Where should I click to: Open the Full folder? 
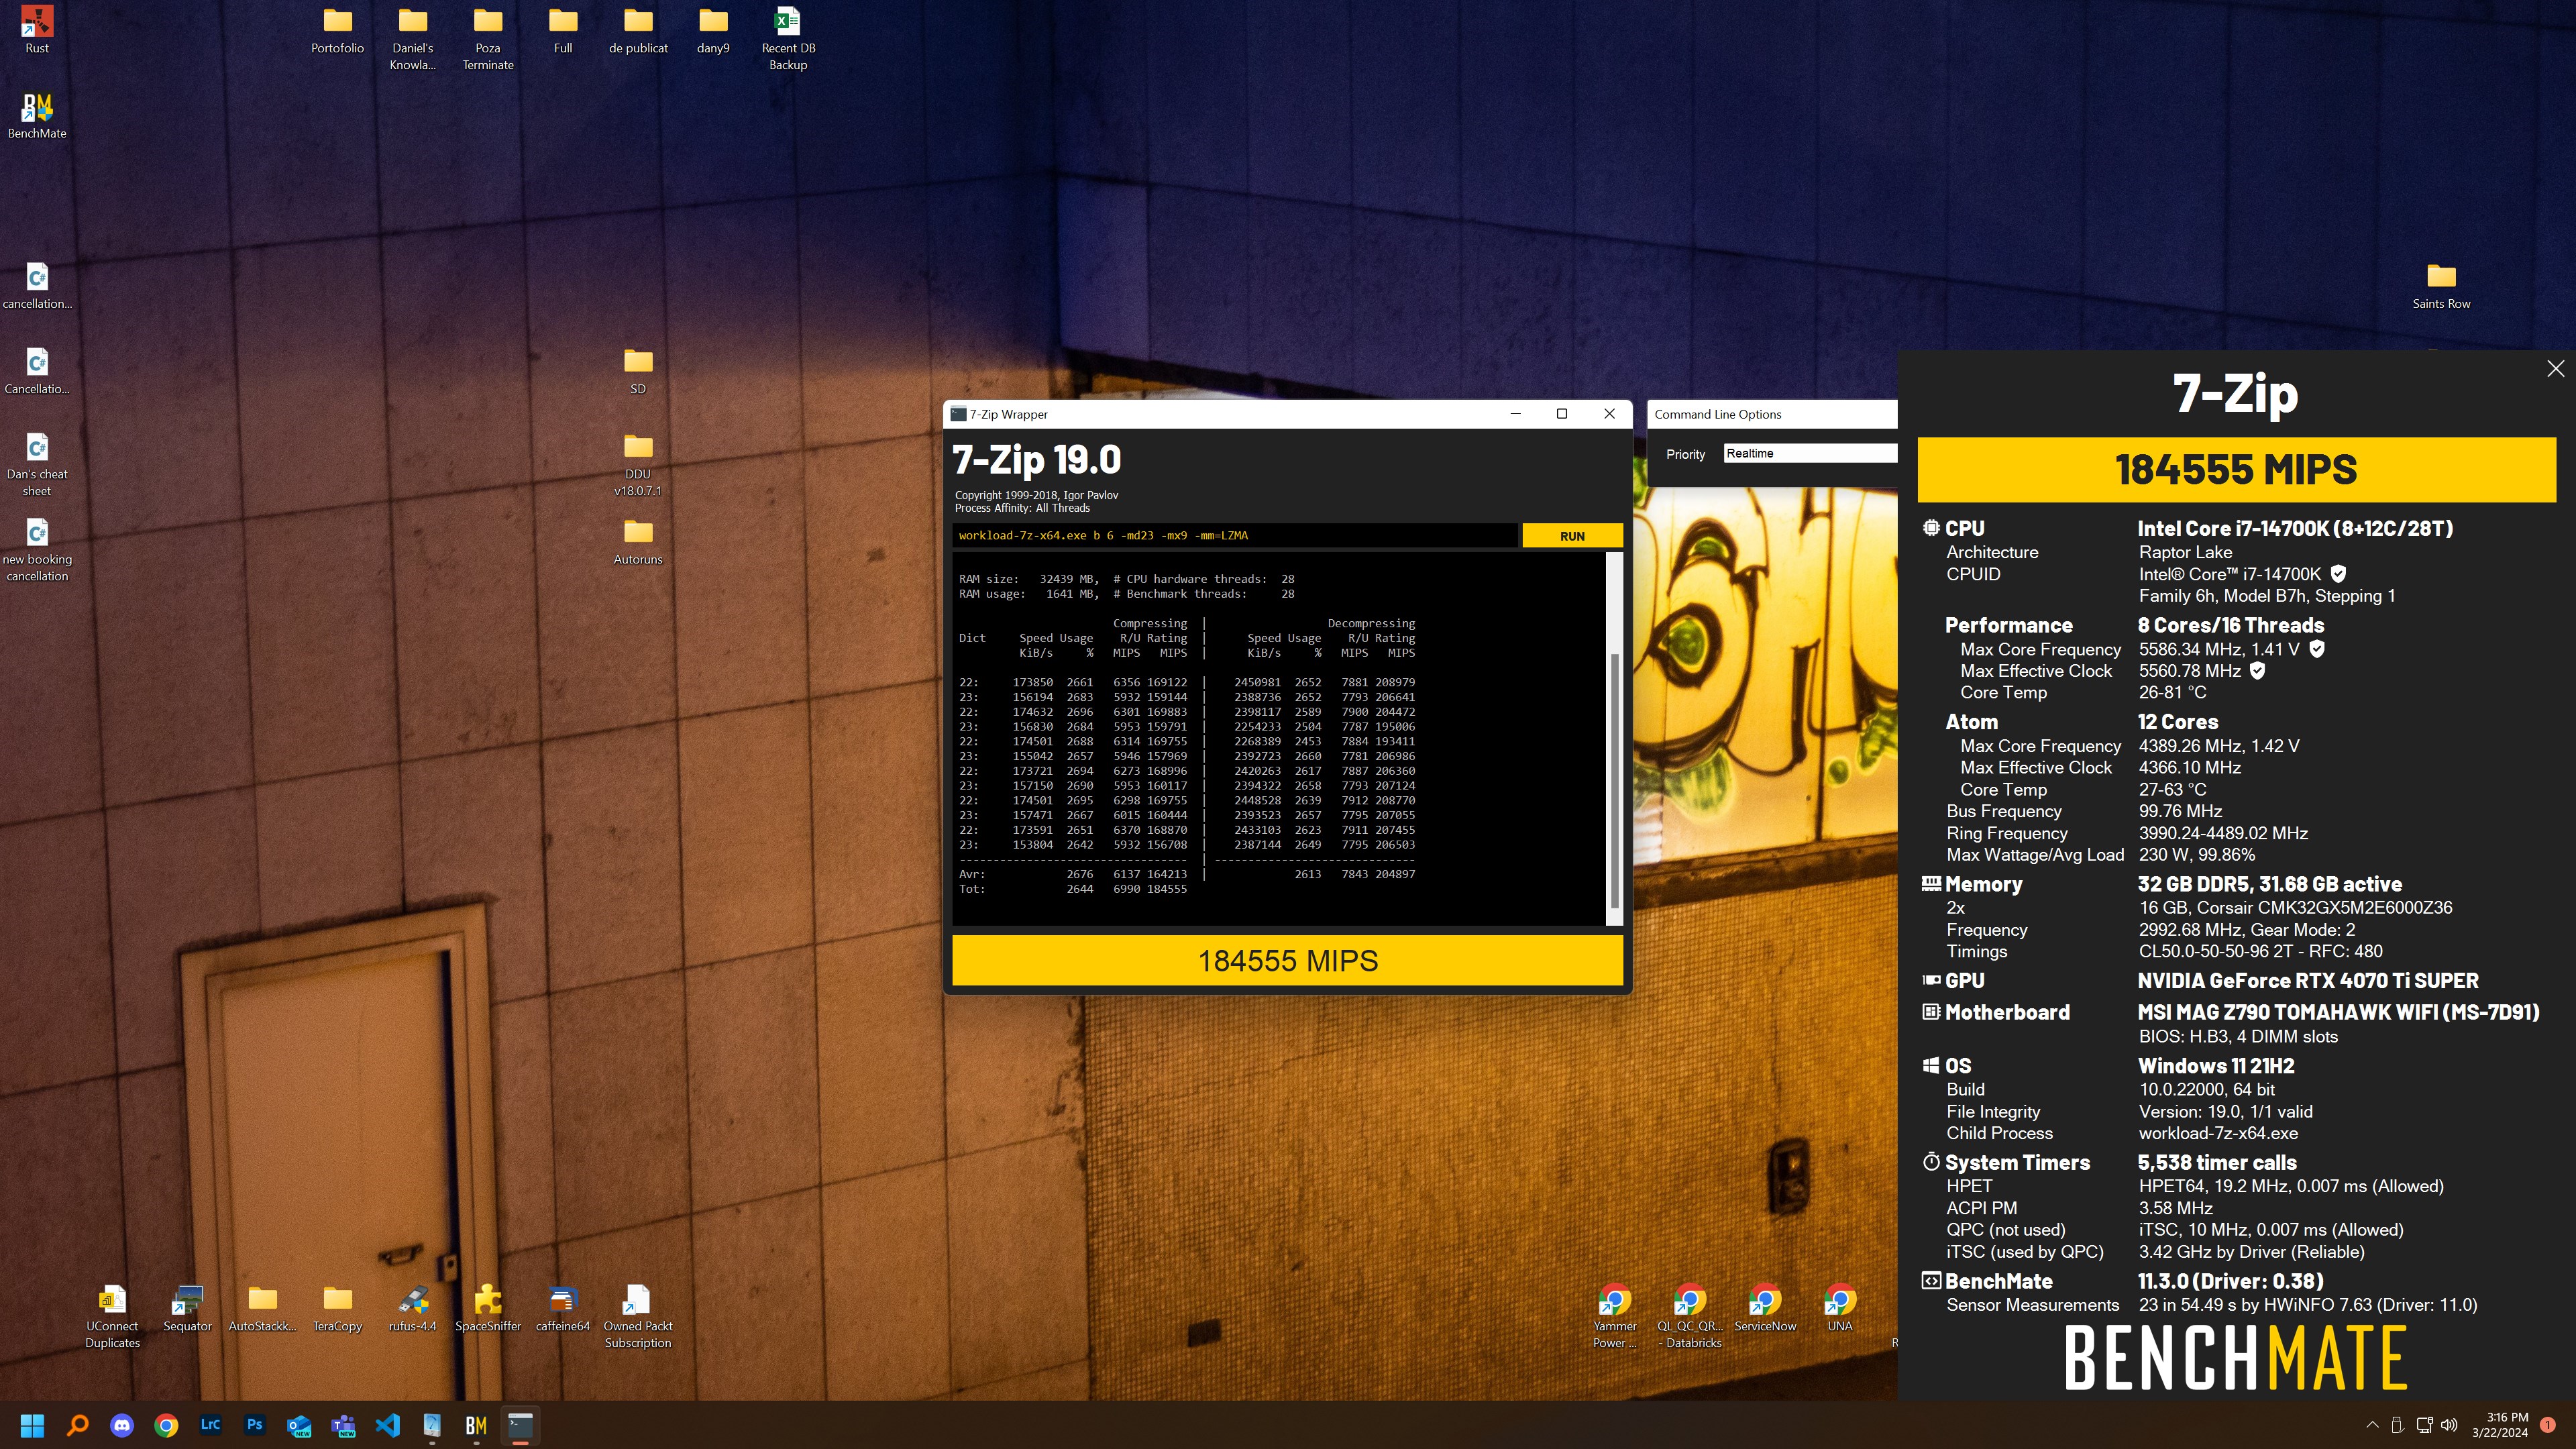[x=563, y=30]
